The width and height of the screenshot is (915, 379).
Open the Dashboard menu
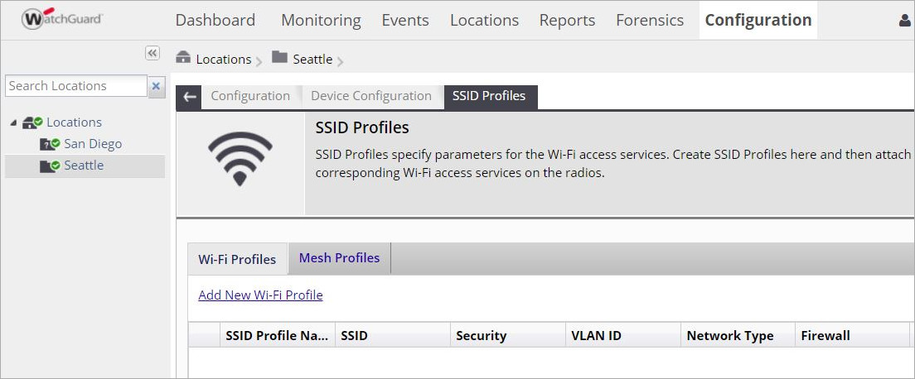pyautogui.click(x=215, y=20)
